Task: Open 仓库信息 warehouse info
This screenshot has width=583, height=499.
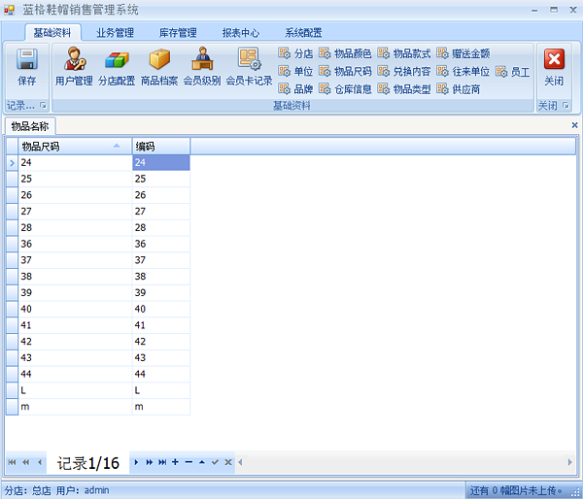Action: click(345, 89)
